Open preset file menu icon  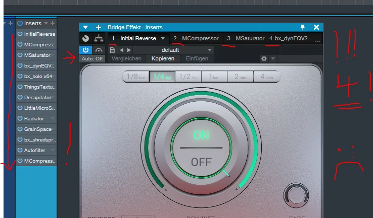tap(112, 50)
